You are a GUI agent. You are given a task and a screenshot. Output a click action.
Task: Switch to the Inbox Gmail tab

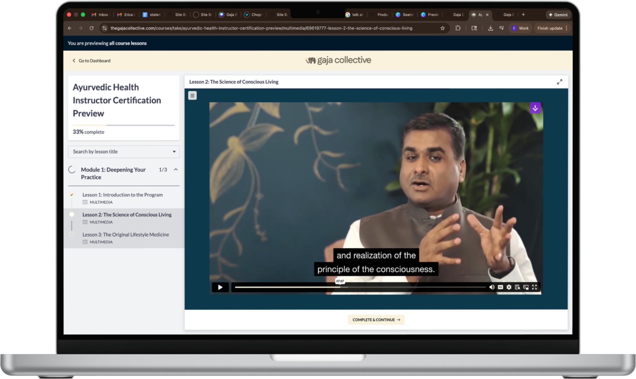point(100,15)
